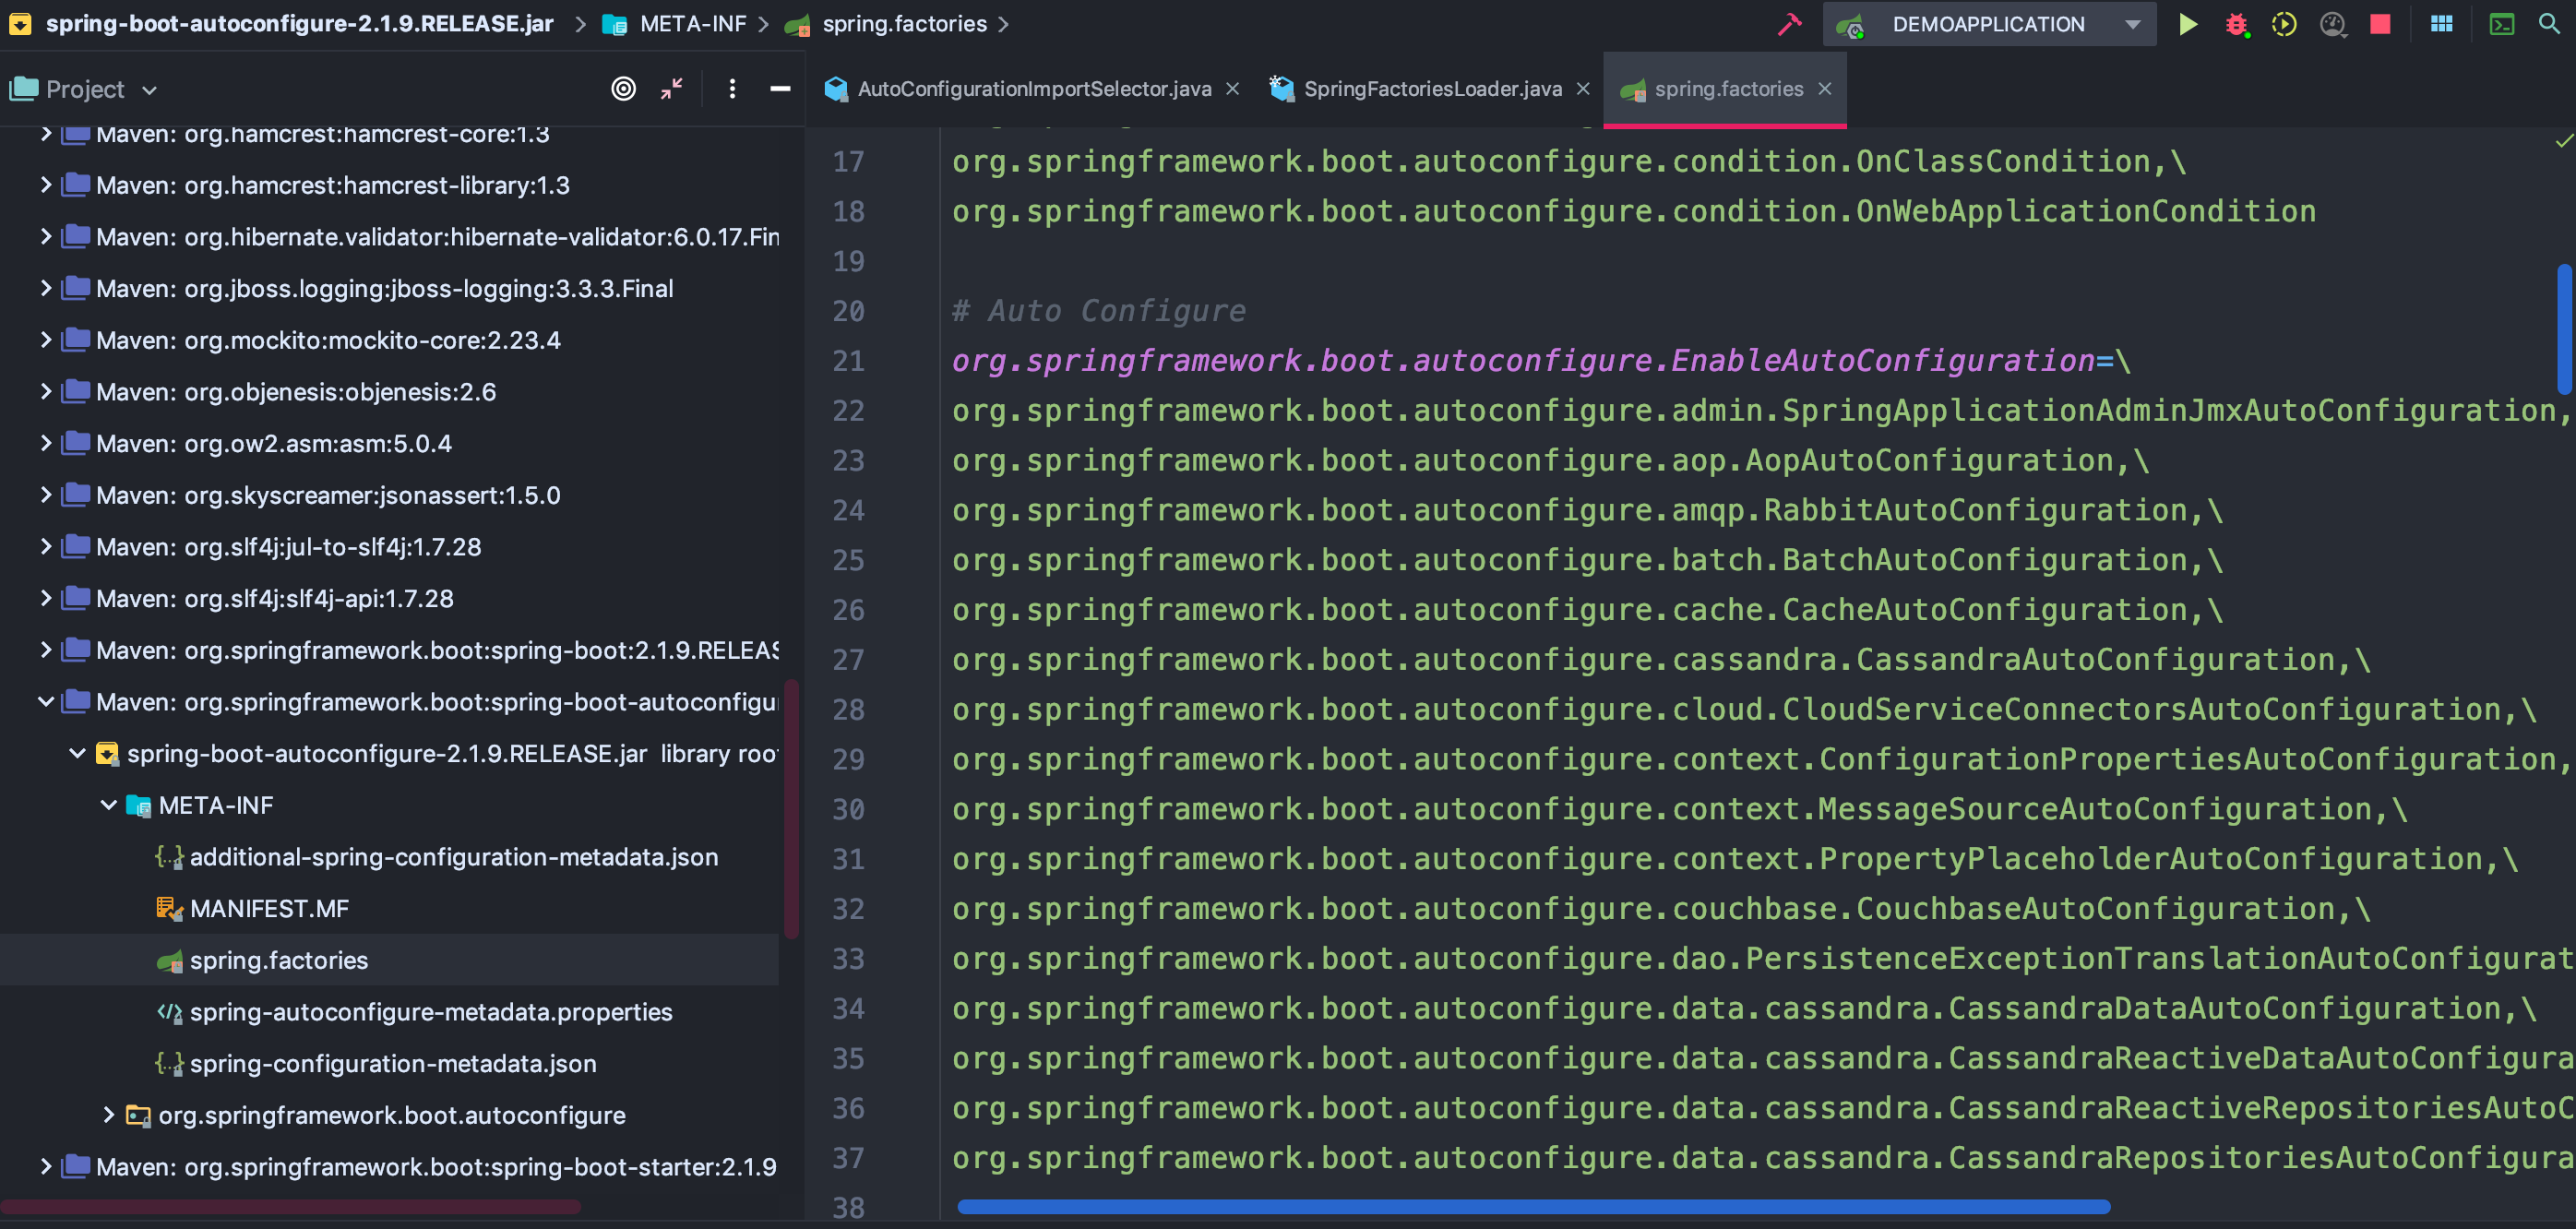Close the spring.factories tab
The width and height of the screenshot is (2576, 1229).
click(x=1825, y=89)
